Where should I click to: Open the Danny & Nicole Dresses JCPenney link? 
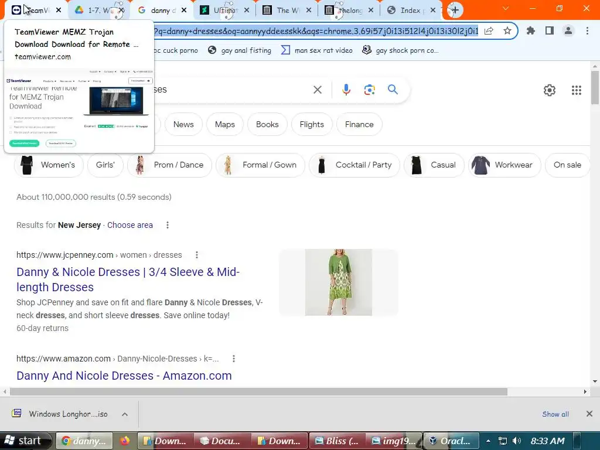128,279
